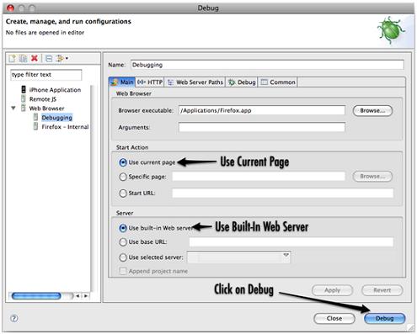The height and width of the screenshot is (334, 417).
Task: Open the Common tab
Action: (x=278, y=82)
